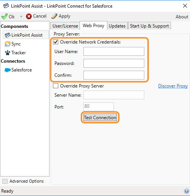The image size is (190, 196).
Task: Open help via the question mark icon
Action: [x=187, y=191]
